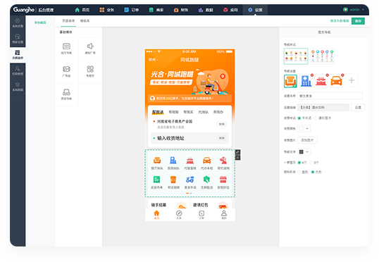Switch to the 模板库 template library tab
379x262 pixels.
pyautogui.click(x=85, y=21)
